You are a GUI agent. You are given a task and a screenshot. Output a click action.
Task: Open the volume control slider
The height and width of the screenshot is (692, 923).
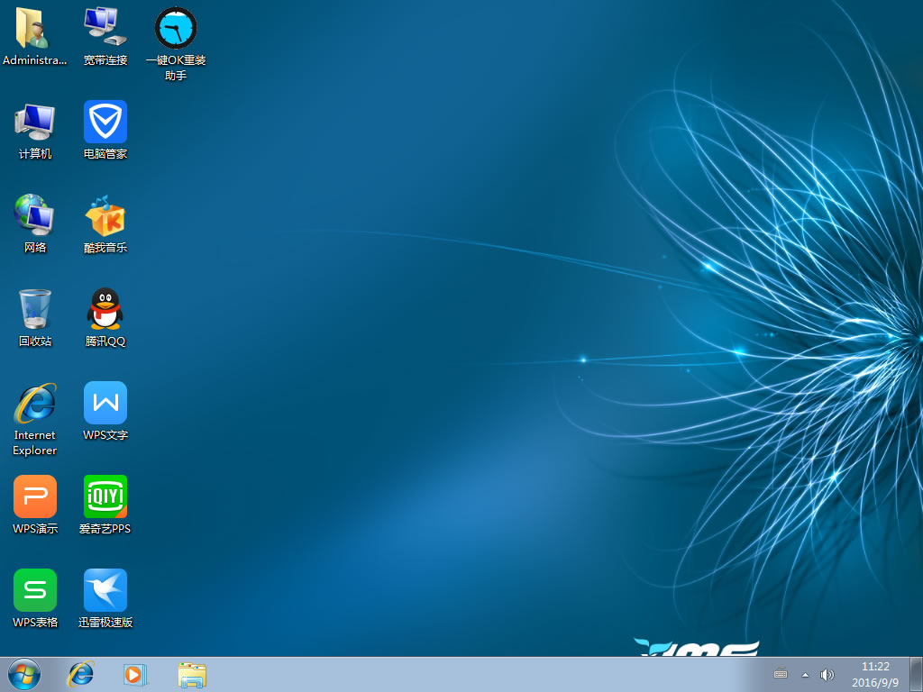click(x=827, y=674)
